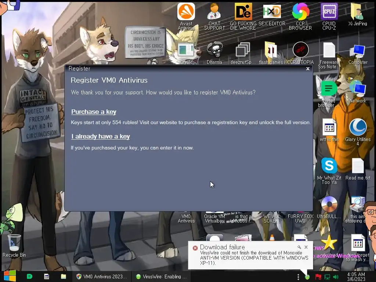Screen dimensions: 376x282
Task: Open the File Explorer taskbar folder icon
Action: coord(63,276)
